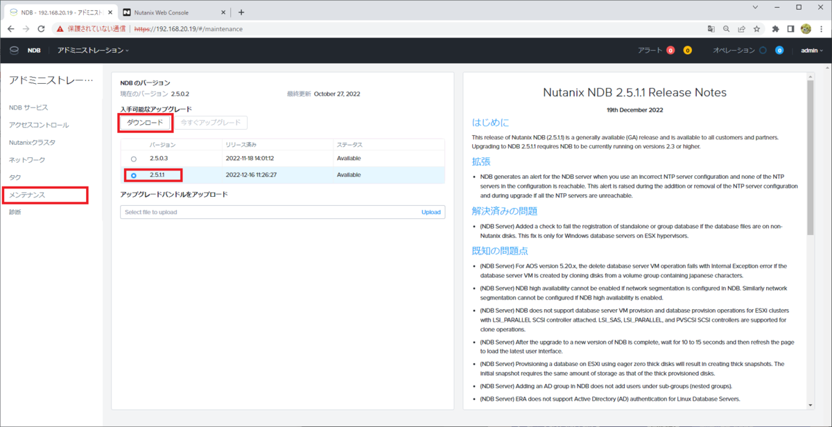Click the upgrade bundle file input field

coord(283,212)
